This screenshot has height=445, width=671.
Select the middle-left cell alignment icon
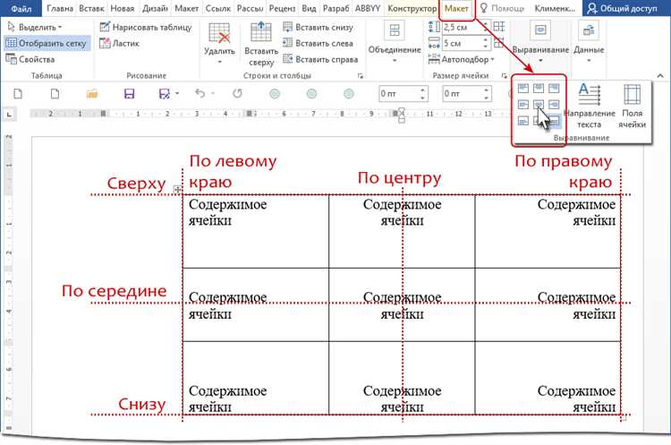(x=523, y=105)
